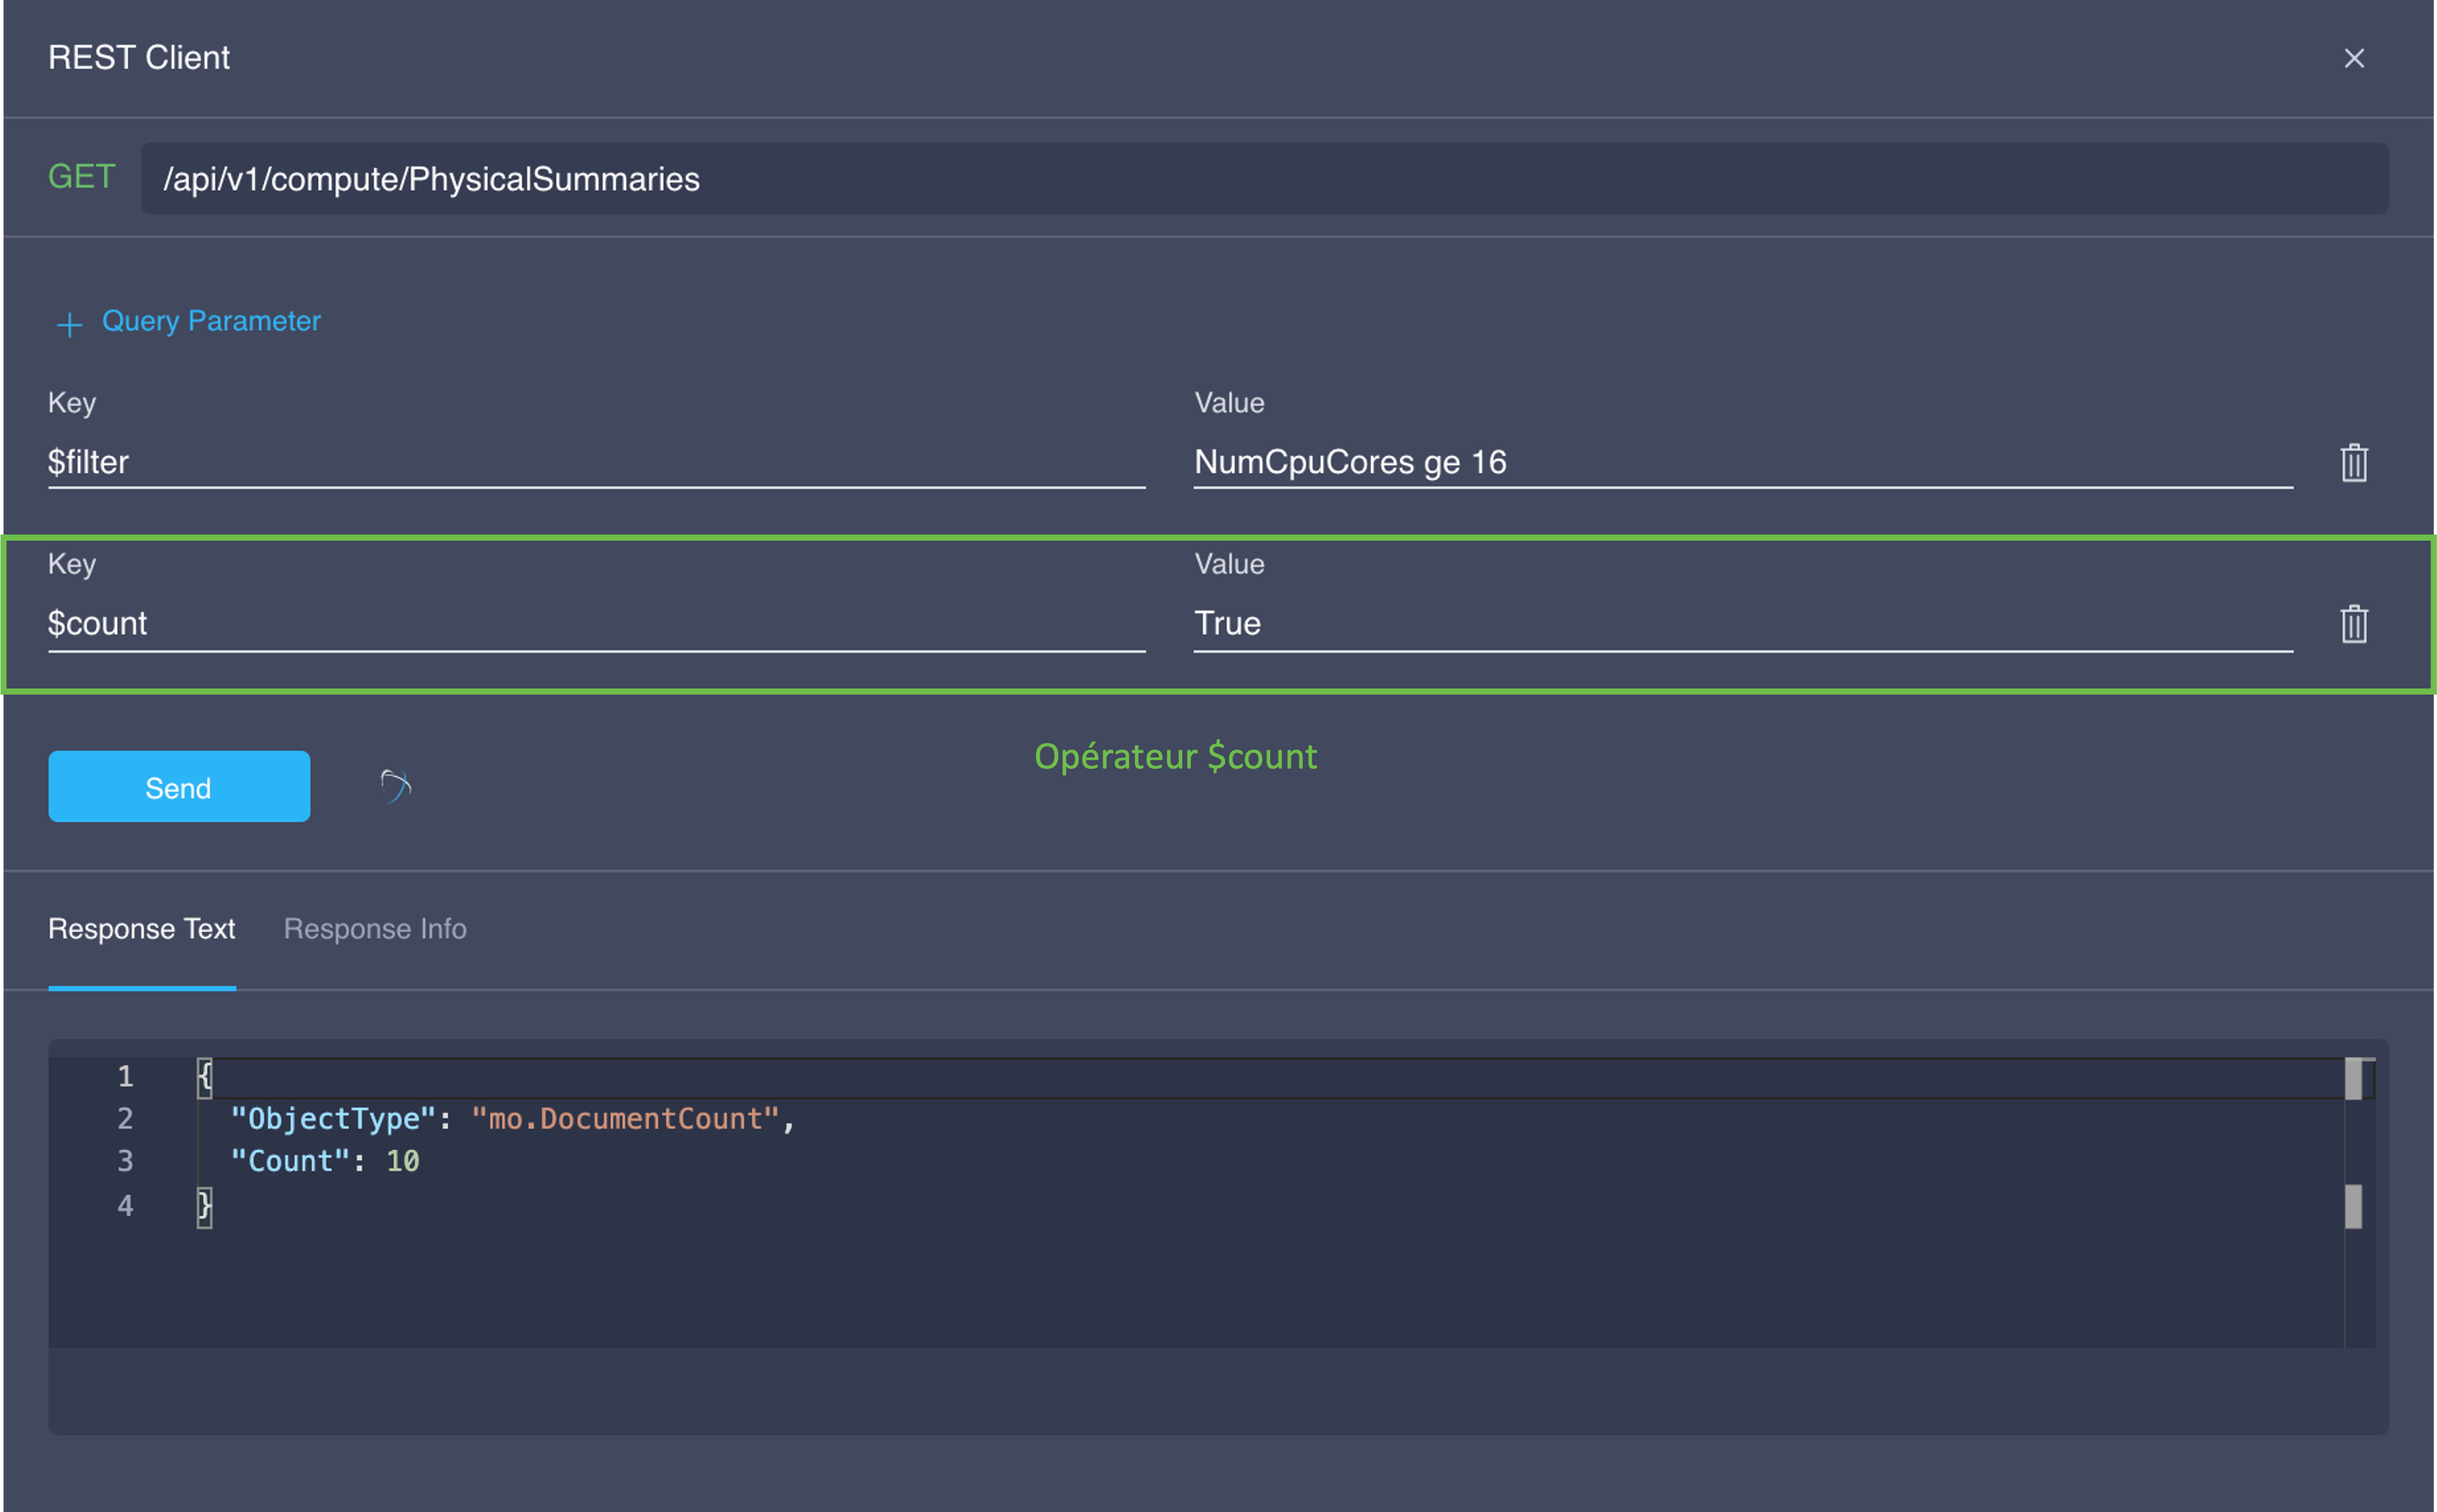Grab the upper scrollbar thumb in response editor
This screenshot has height=1512, width=2437.
pyautogui.click(x=2353, y=1079)
